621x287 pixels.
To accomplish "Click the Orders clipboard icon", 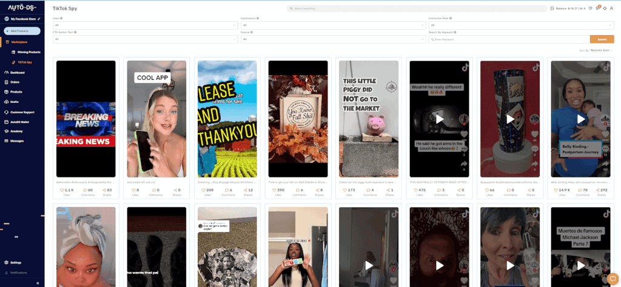I will [x=6, y=82].
